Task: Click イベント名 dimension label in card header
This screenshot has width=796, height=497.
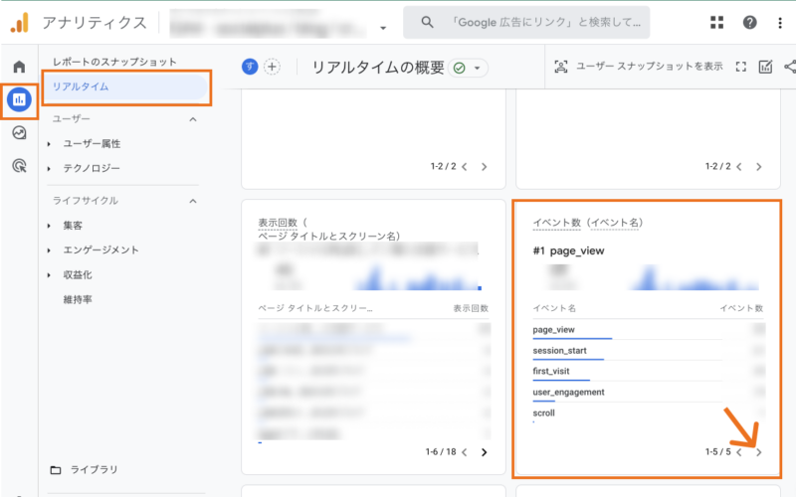Action: (x=614, y=223)
